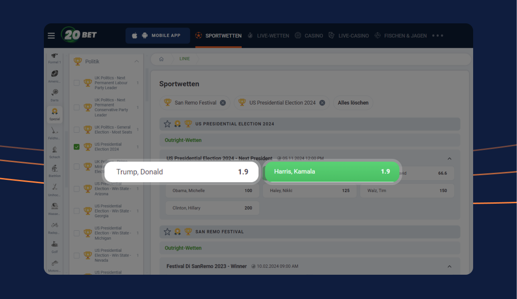This screenshot has height=299, width=517.
Task: Click Outright-Wetten under San Remo Festival
Action: (x=183, y=248)
